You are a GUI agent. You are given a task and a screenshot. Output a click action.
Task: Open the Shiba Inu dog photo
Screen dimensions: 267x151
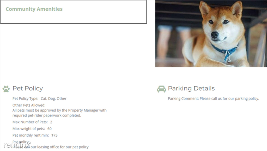tap(211, 33)
